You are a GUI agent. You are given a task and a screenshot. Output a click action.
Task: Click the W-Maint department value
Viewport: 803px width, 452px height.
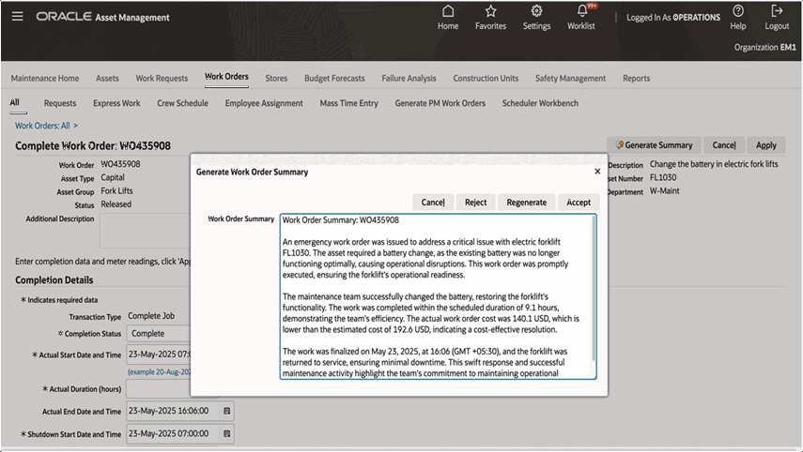point(665,190)
